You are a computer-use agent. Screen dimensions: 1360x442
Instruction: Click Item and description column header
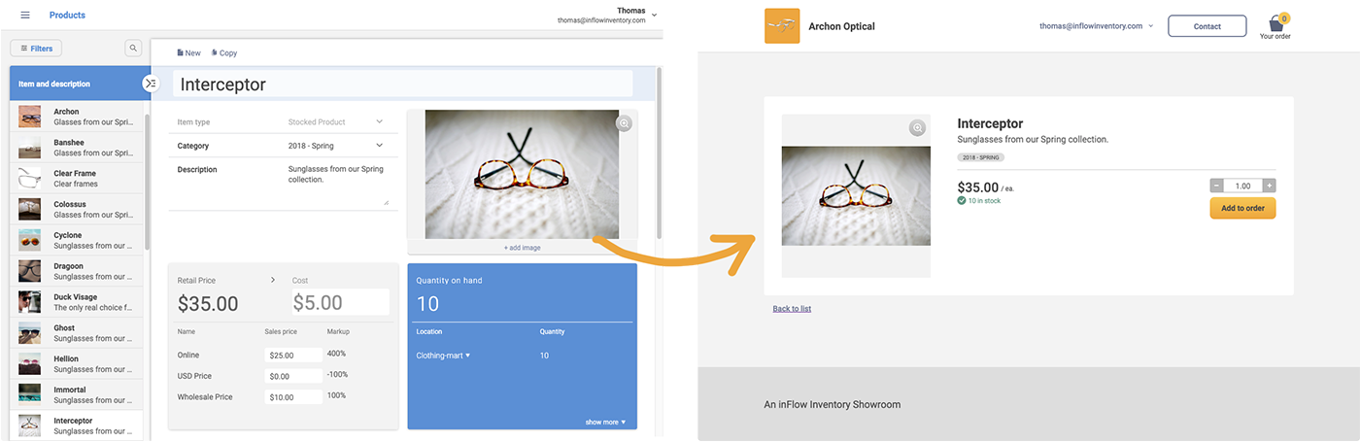point(80,84)
